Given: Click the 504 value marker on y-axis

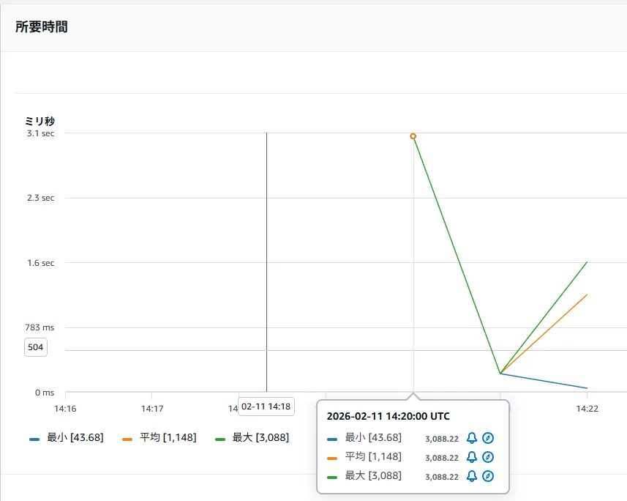Looking at the screenshot, I should click(x=35, y=347).
